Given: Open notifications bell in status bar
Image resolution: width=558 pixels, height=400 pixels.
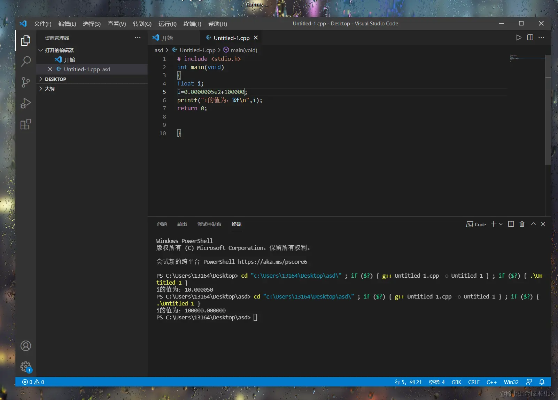Looking at the screenshot, I should 542,382.
